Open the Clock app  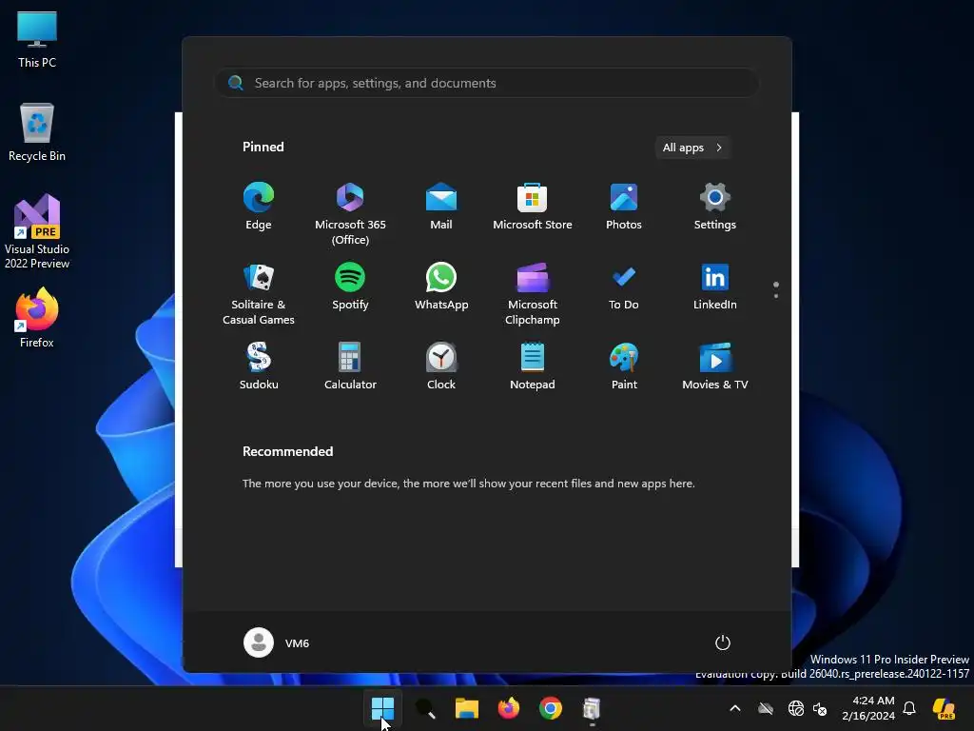[441, 366]
